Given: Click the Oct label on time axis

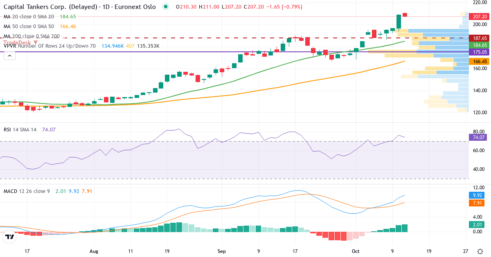Looking at the screenshot, I should click(x=356, y=251).
